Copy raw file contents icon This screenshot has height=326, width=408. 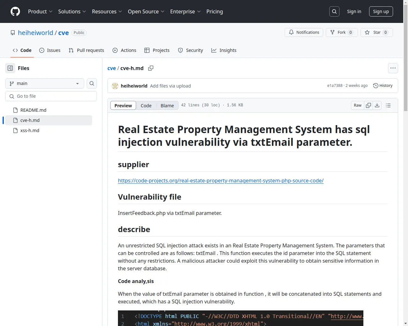pyautogui.click(x=368, y=105)
